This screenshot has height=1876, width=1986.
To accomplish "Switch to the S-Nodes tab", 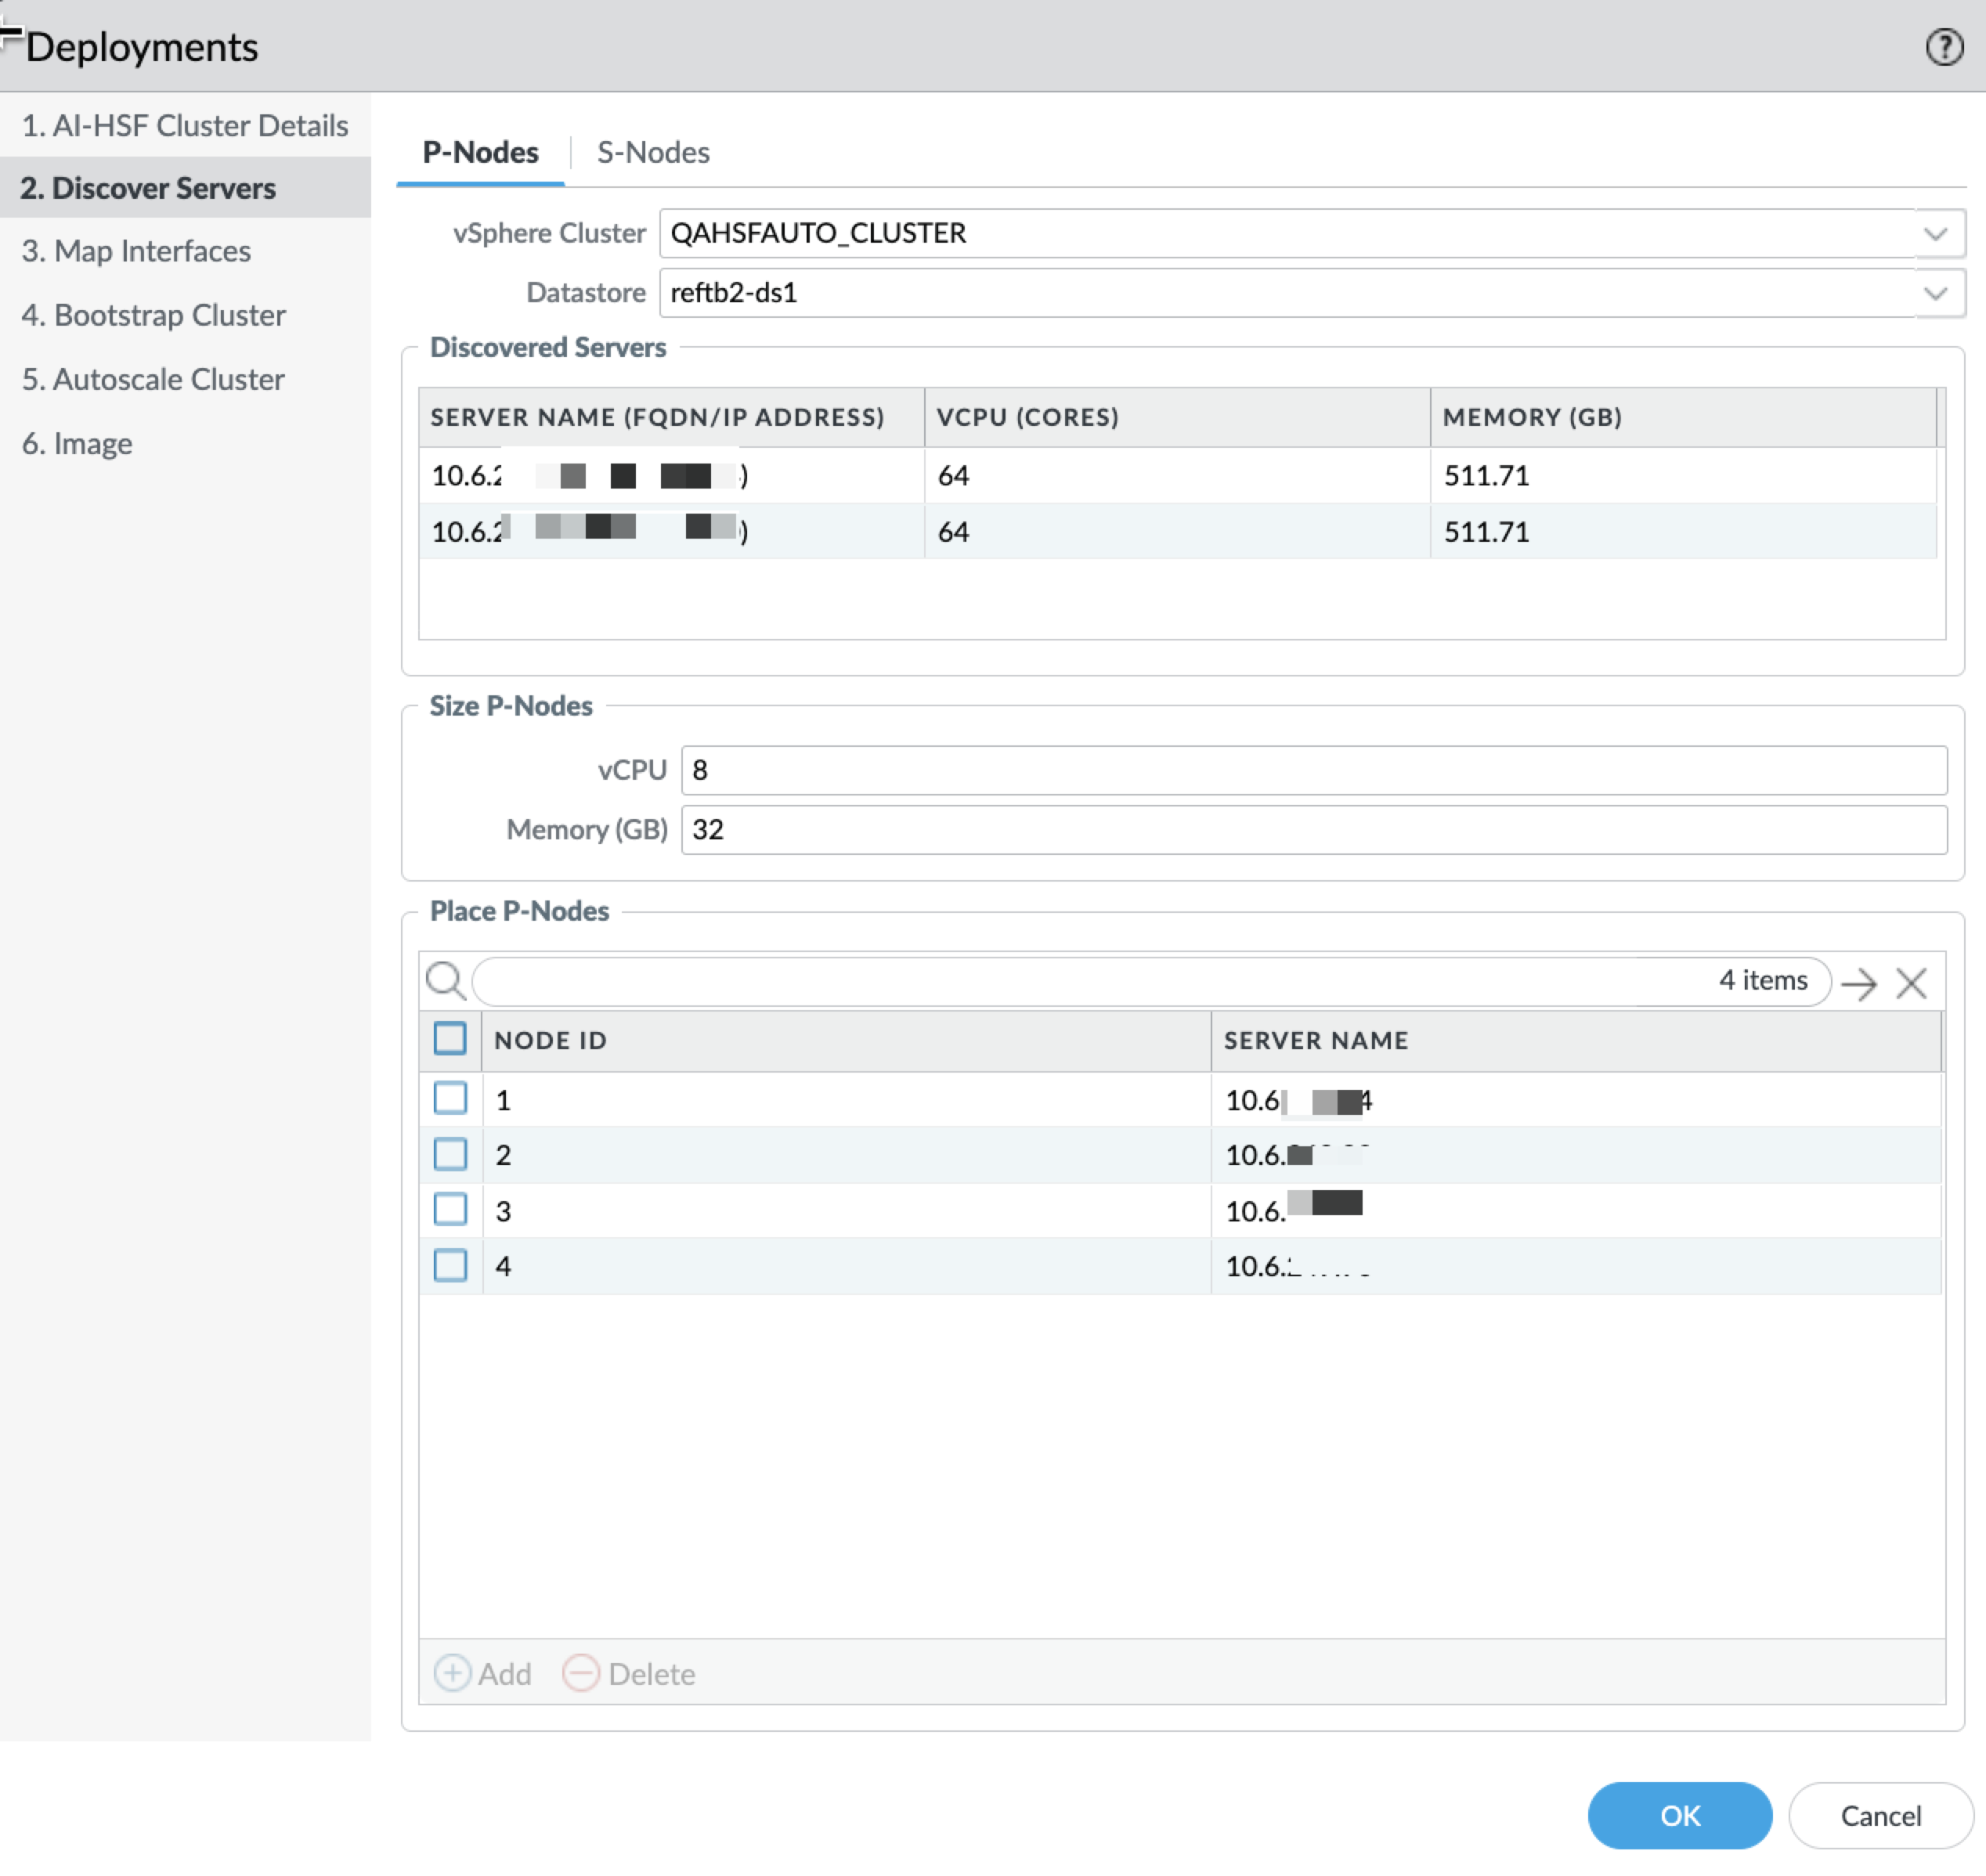I will pos(653,152).
